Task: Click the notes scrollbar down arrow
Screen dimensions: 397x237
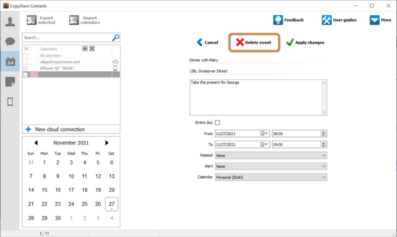Action: [324, 112]
